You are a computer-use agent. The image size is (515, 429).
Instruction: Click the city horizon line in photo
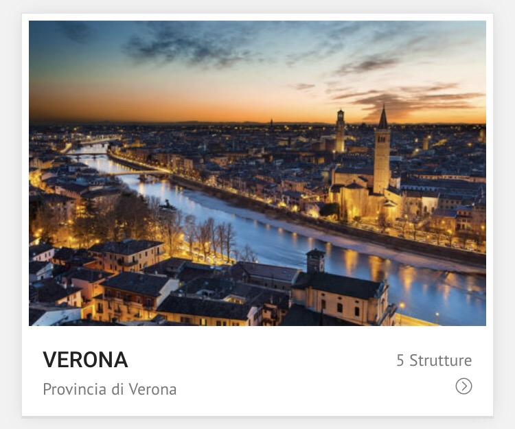(x=257, y=123)
